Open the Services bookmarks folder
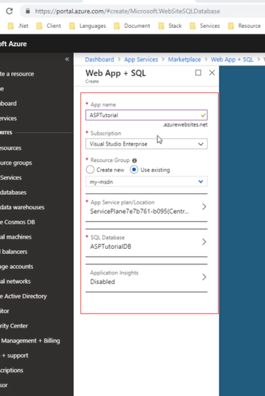The image size is (265, 396). coord(205,26)
